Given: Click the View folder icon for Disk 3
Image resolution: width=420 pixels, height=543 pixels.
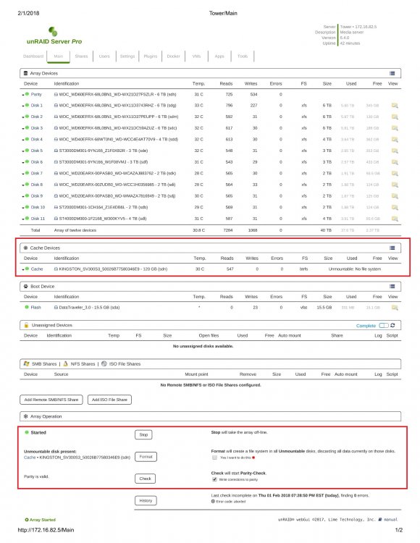Looking at the screenshot, I should (395, 128).
